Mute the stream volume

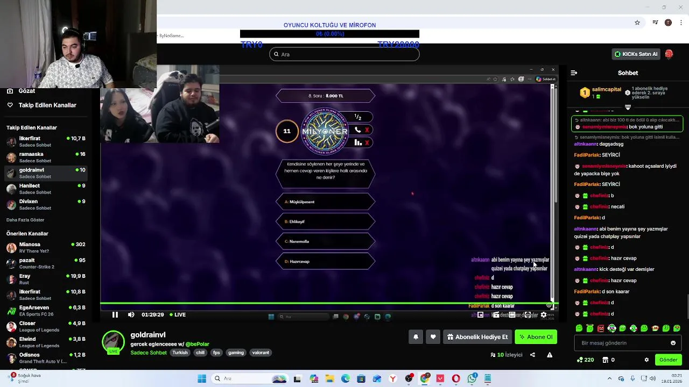tap(131, 314)
